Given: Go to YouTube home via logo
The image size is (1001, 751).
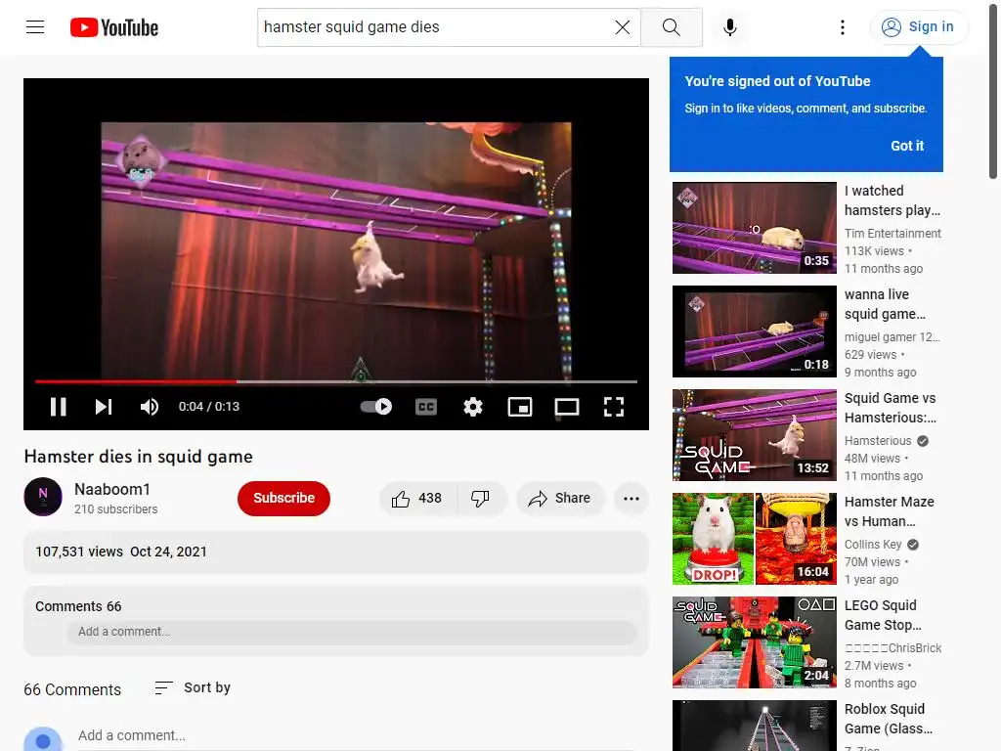Looking at the screenshot, I should tap(114, 27).
